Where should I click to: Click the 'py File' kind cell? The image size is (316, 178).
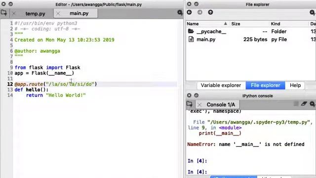coord(279,40)
